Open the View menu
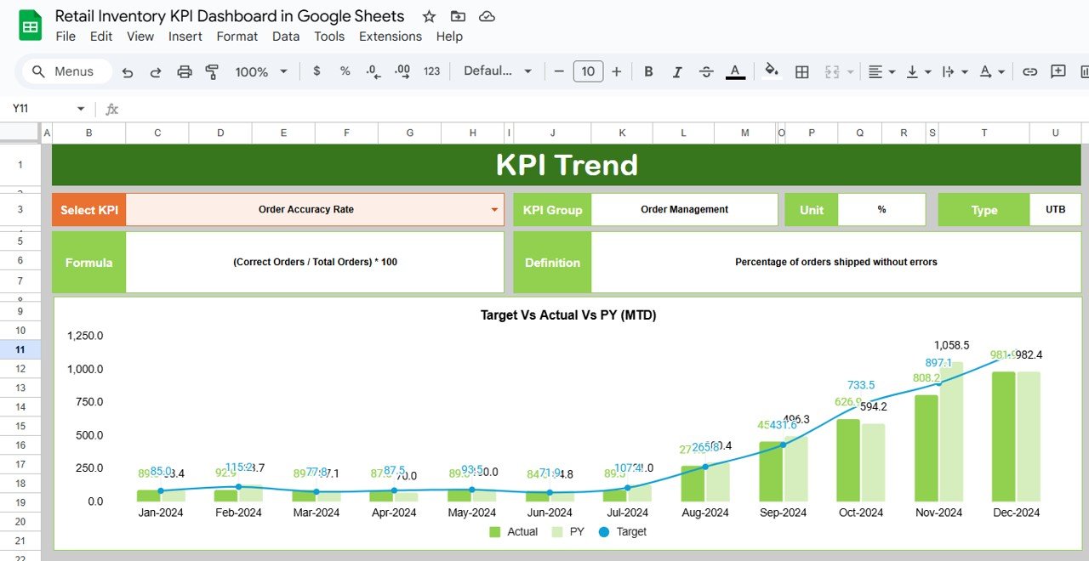The width and height of the screenshot is (1089, 561). point(140,37)
